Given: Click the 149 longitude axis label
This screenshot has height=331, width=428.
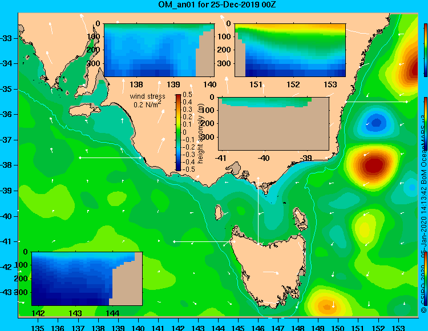Looking at the screenshot, I should (x=318, y=328).
